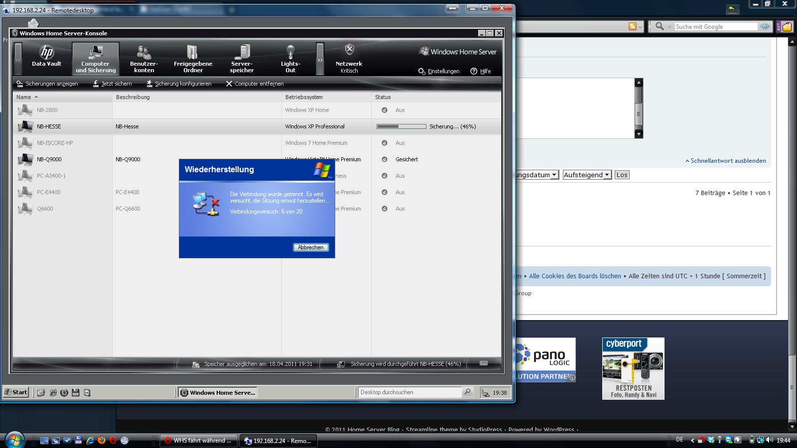Screen dimensions: 797x448
Task: Click the blue search go arrow in Opera
Action: (765, 26)
